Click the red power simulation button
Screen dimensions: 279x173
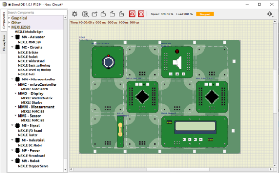click(x=132, y=14)
